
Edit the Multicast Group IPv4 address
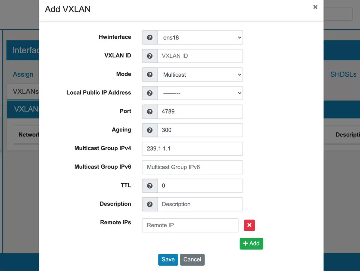(192, 149)
